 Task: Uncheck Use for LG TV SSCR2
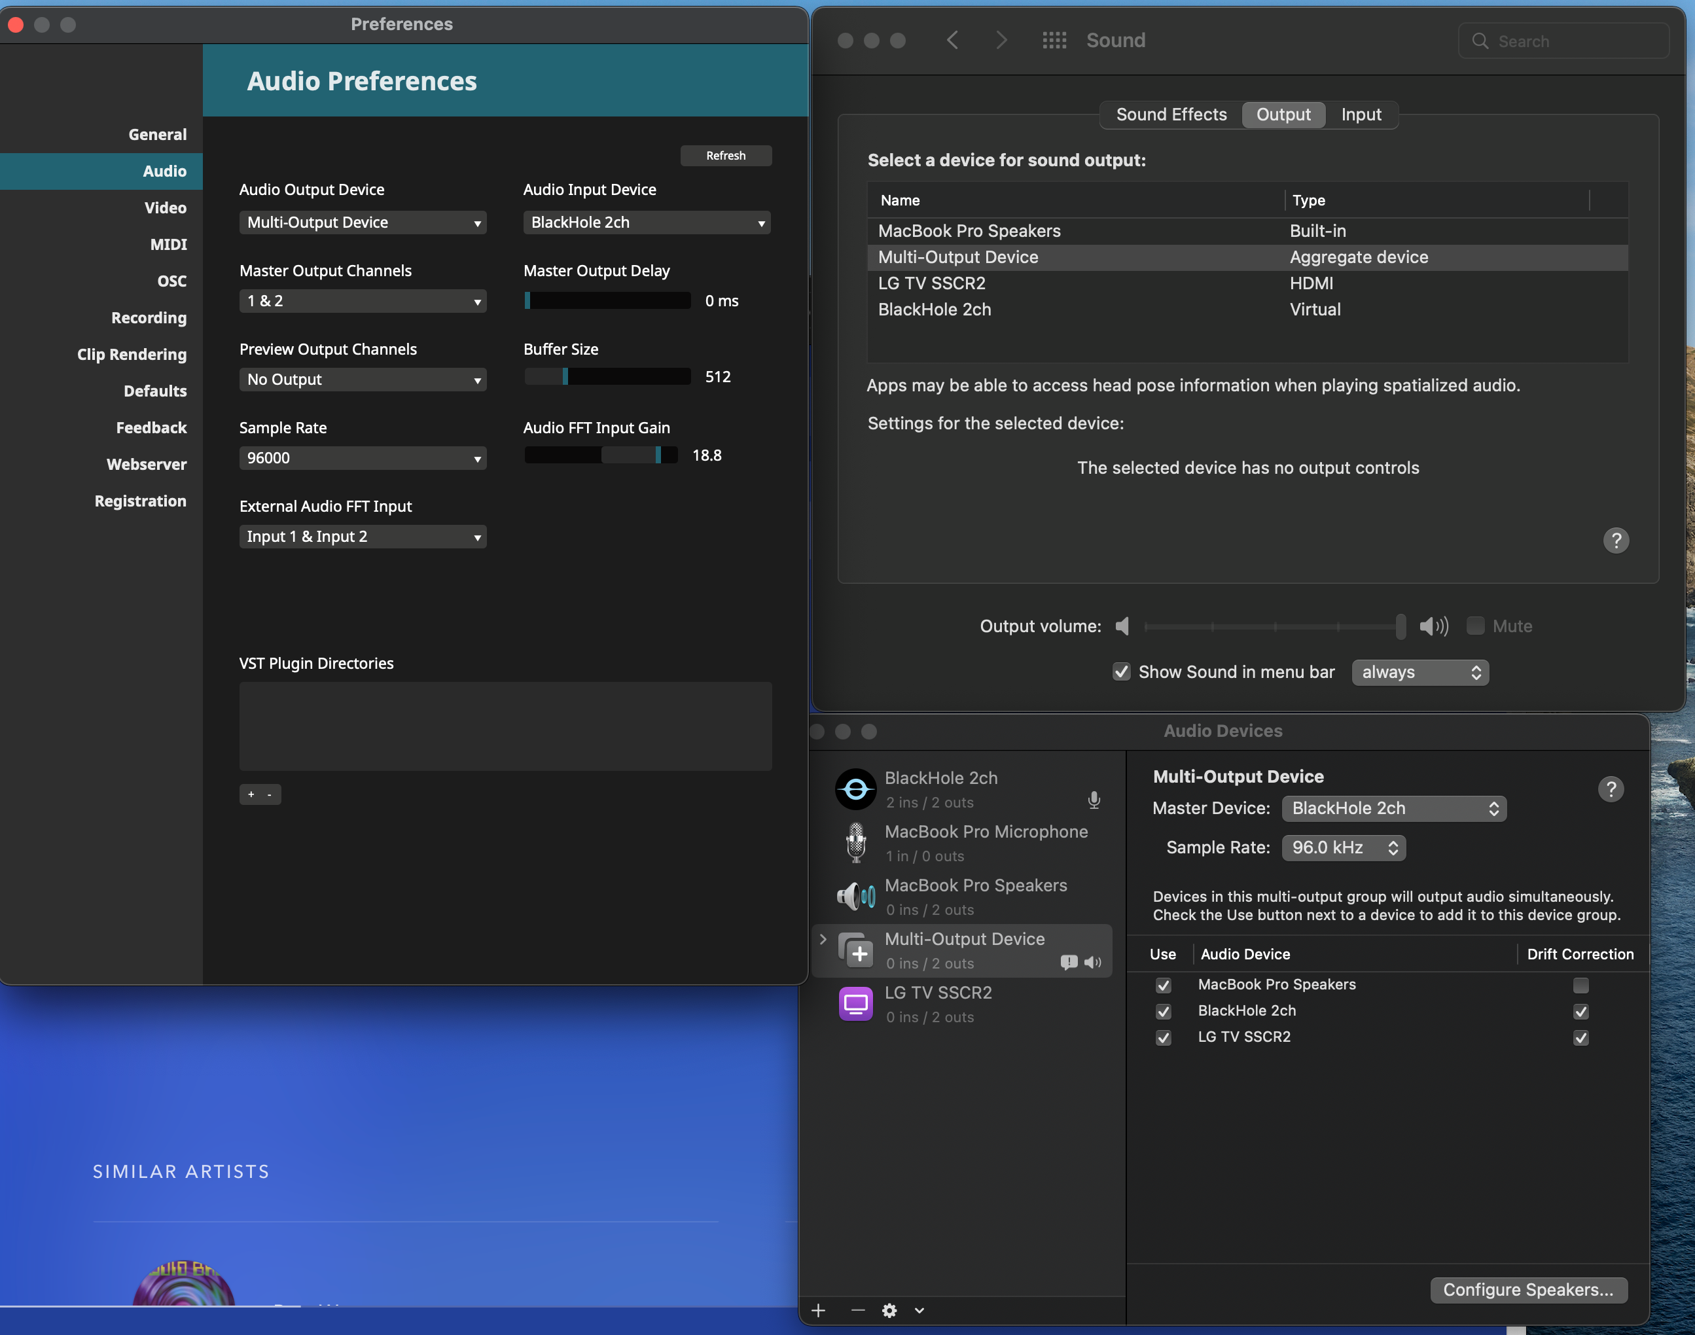click(1163, 1038)
